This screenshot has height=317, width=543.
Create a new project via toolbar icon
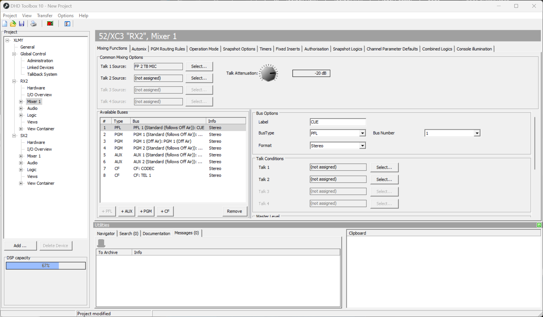tap(5, 23)
